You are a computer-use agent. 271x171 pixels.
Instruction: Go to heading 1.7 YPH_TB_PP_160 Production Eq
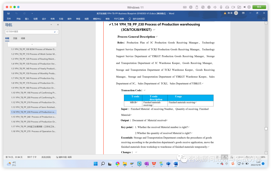point(34,78)
